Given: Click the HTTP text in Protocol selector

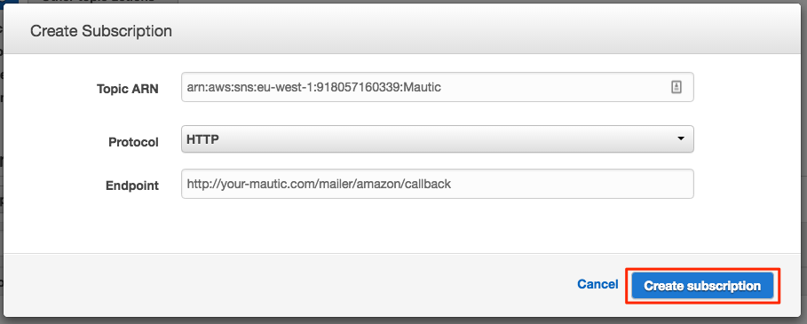Looking at the screenshot, I should (x=202, y=138).
